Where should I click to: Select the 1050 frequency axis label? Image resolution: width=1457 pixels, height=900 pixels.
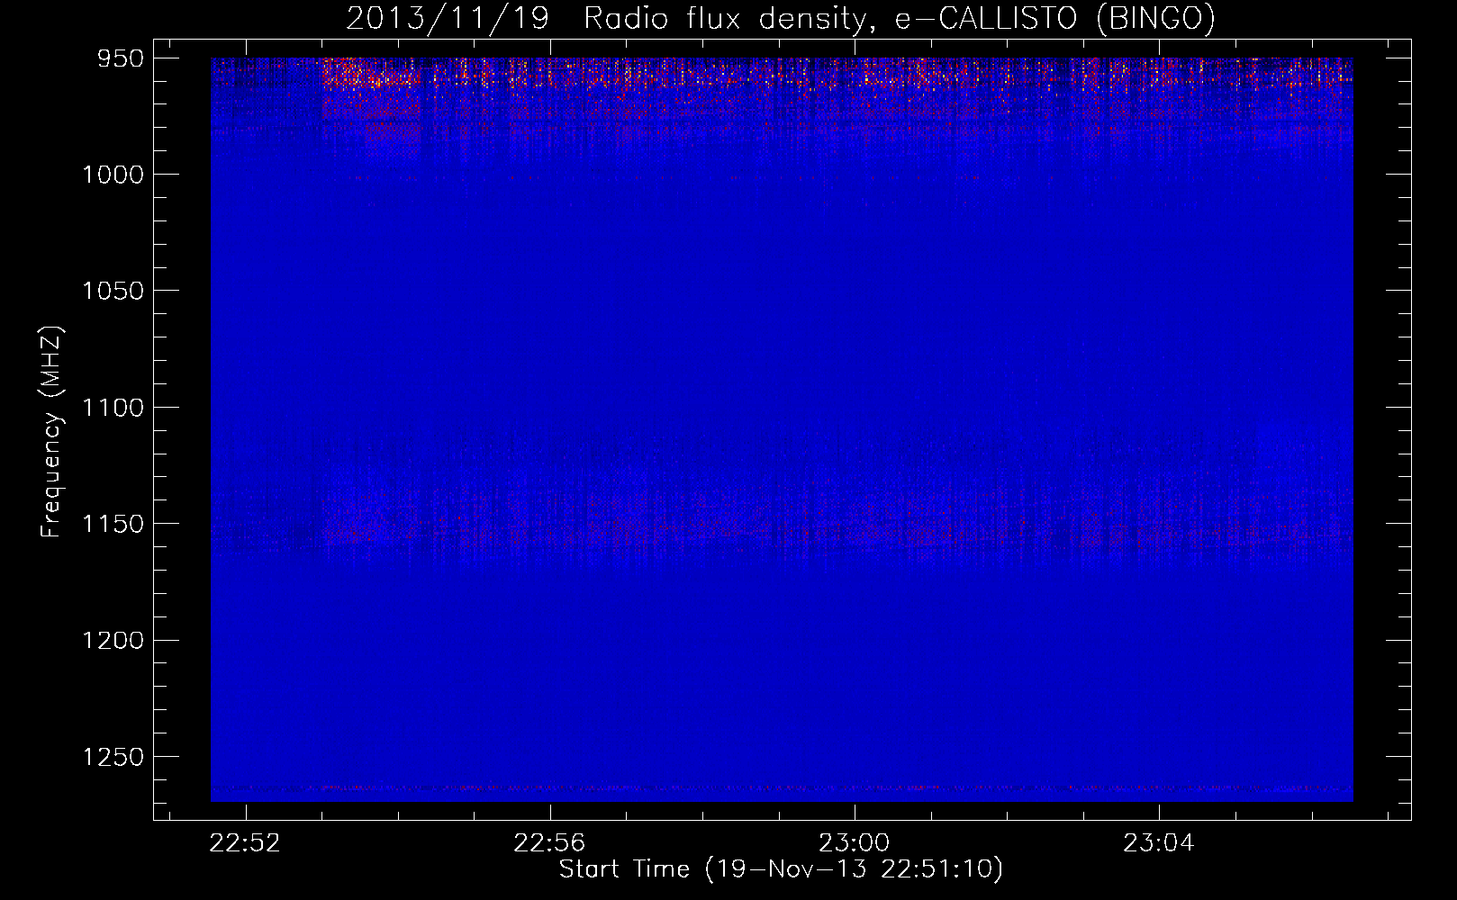click(x=113, y=291)
